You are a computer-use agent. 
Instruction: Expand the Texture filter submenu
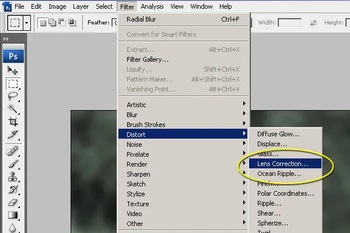pos(183,204)
